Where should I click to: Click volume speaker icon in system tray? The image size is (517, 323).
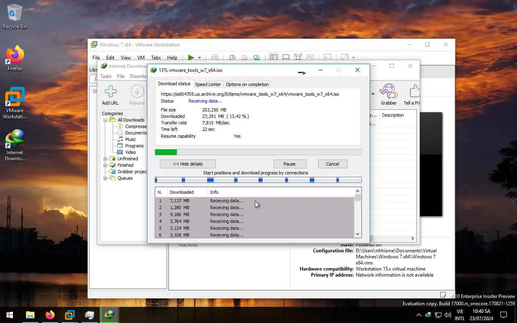point(448,315)
